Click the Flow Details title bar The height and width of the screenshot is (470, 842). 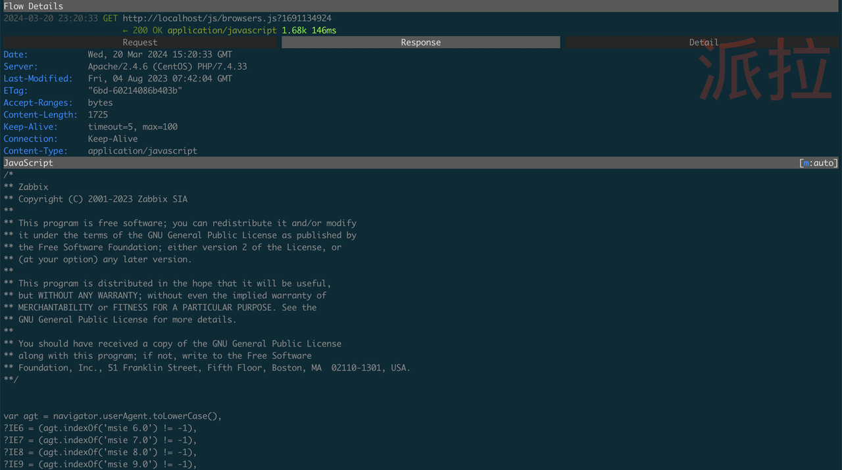34,6
